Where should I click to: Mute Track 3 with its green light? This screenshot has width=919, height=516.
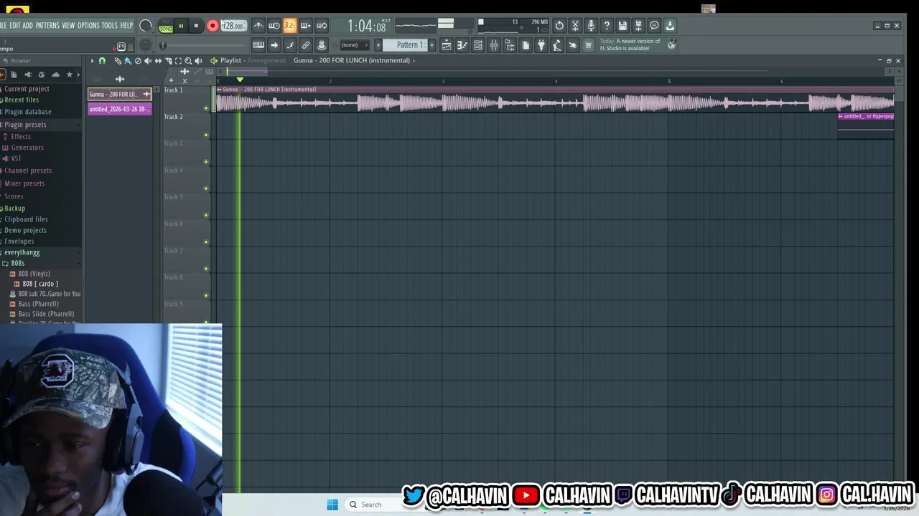pos(206,162)
